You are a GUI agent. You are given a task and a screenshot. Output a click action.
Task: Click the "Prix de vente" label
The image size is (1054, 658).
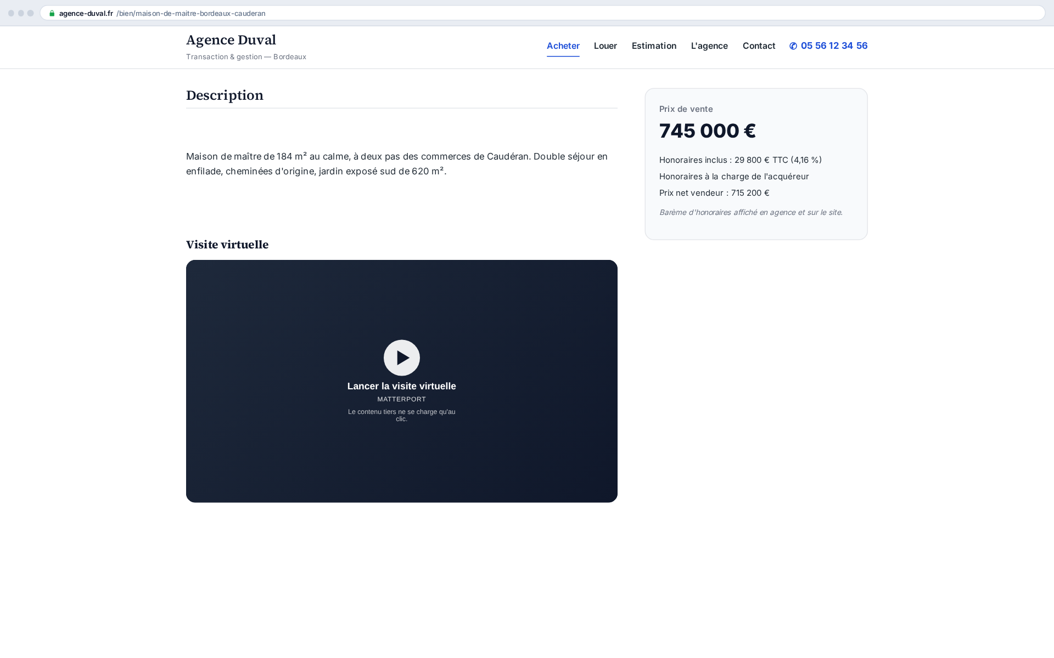[x=686, y=109]
